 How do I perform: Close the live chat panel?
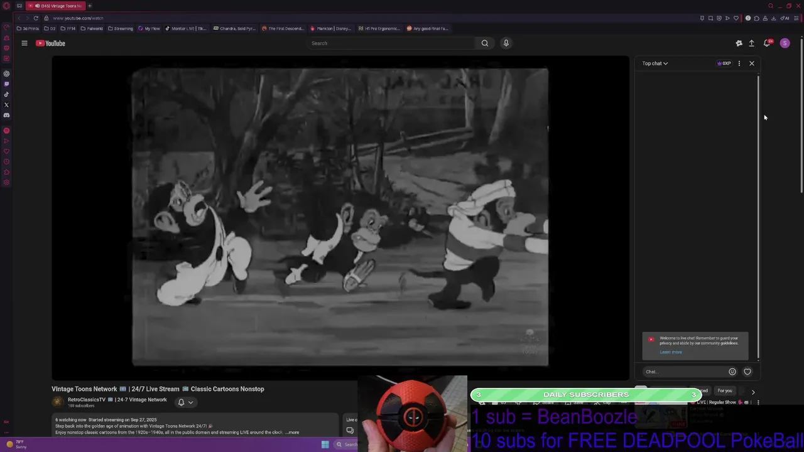[x=751, y=63]
